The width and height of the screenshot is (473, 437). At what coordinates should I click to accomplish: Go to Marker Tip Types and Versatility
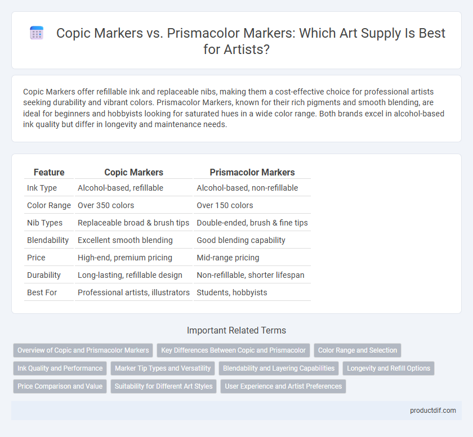click(163, 368)
